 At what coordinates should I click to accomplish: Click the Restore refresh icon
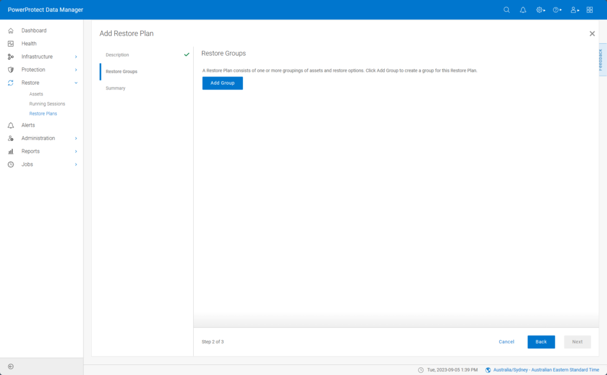[x=9, y=82]
